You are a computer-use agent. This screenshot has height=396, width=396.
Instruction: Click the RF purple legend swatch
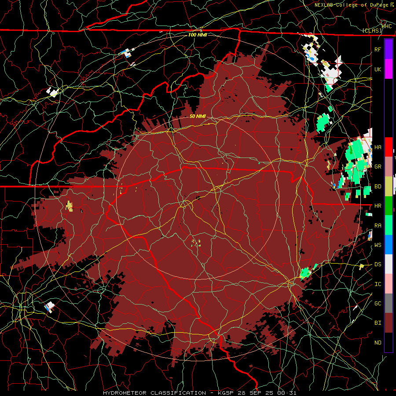[x=389, y=49]
